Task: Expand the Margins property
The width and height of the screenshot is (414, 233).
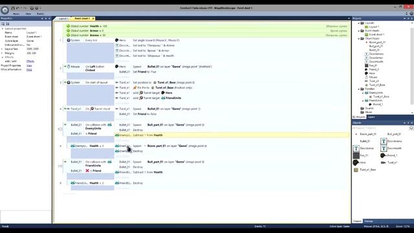Action: pos(2,53)
